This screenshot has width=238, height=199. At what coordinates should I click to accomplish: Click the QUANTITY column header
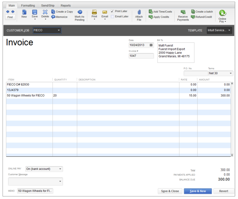coord(60,80)
